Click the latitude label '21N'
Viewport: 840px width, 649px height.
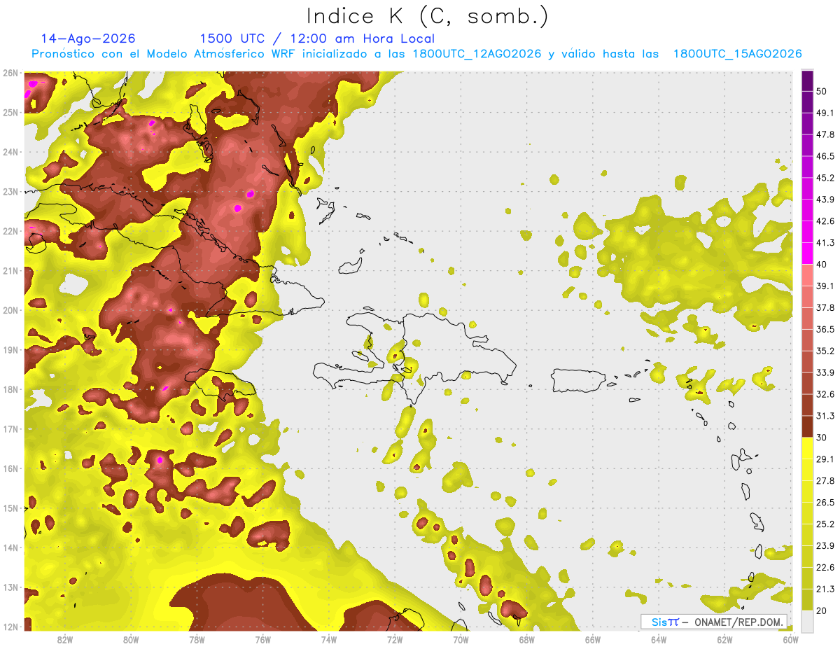click(x=10, y=270)
